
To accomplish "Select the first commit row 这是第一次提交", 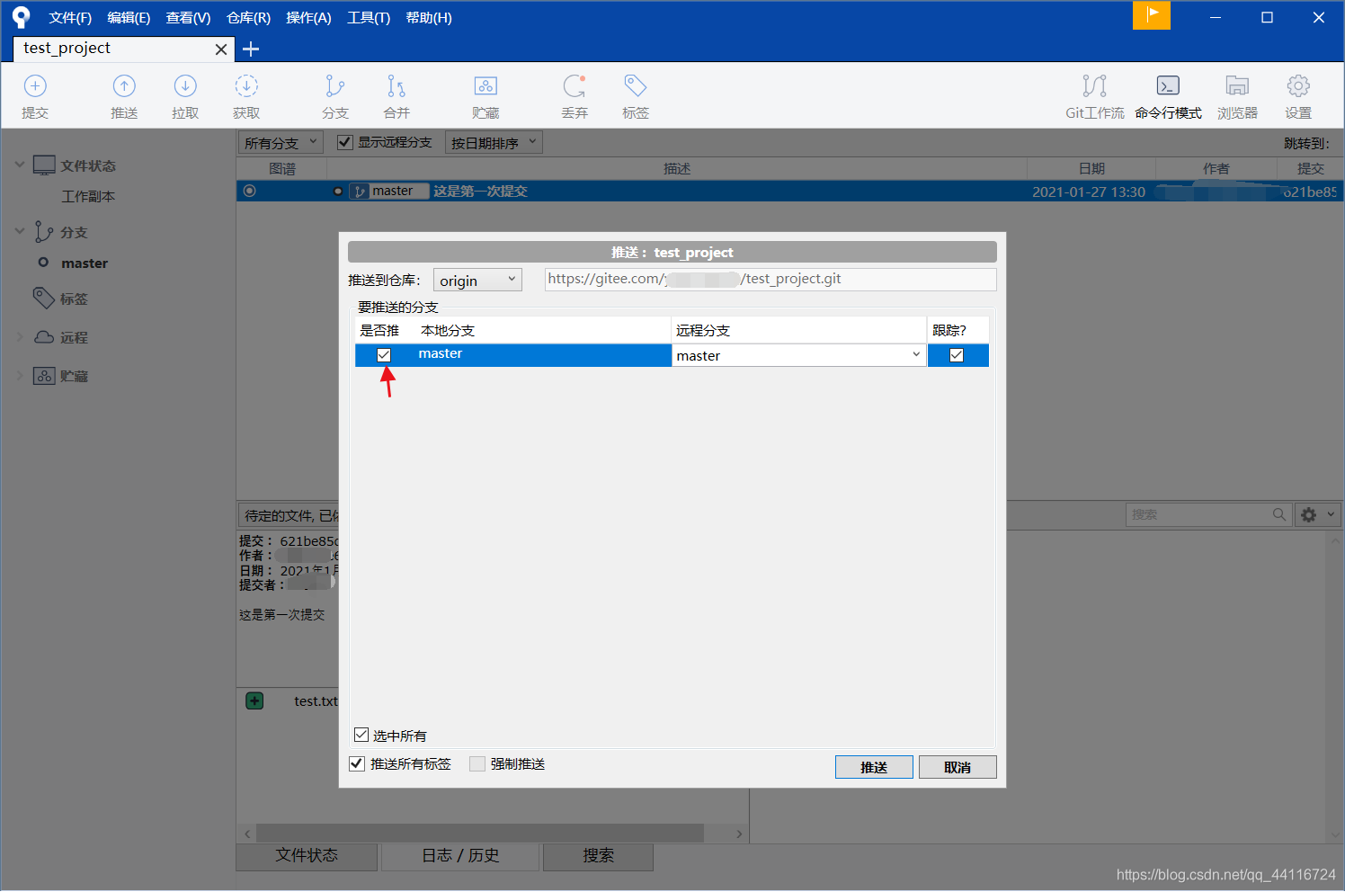I will pyautogui.click(x=789, y=191).
